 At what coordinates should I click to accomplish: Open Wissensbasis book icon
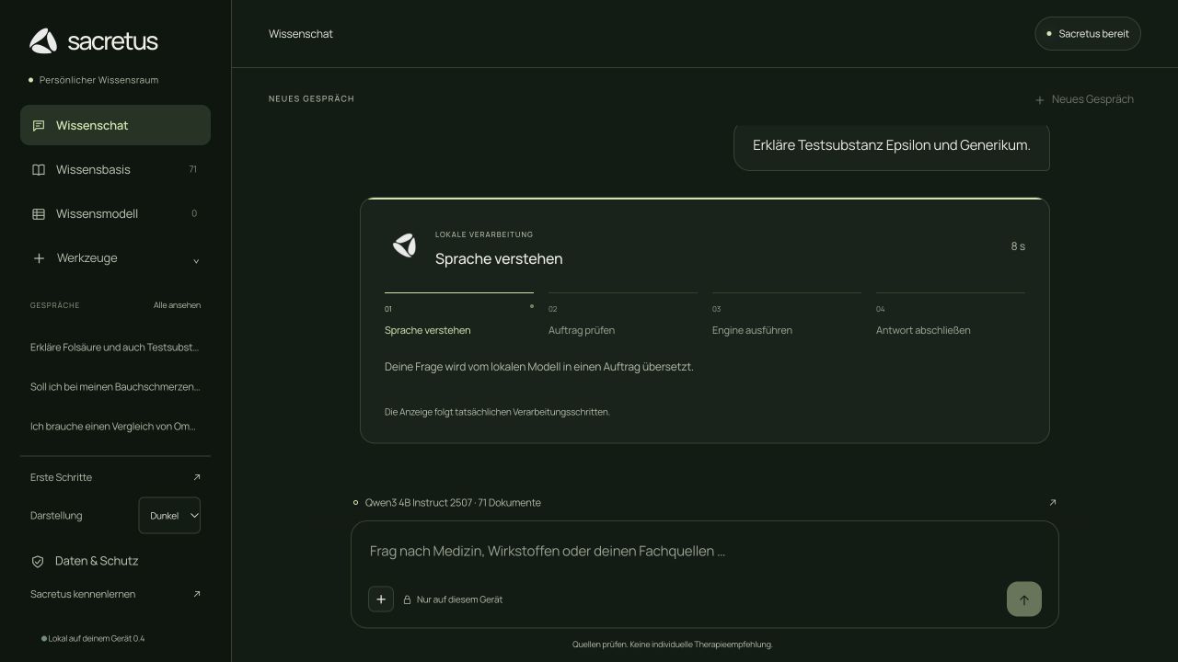coord(39,169)
